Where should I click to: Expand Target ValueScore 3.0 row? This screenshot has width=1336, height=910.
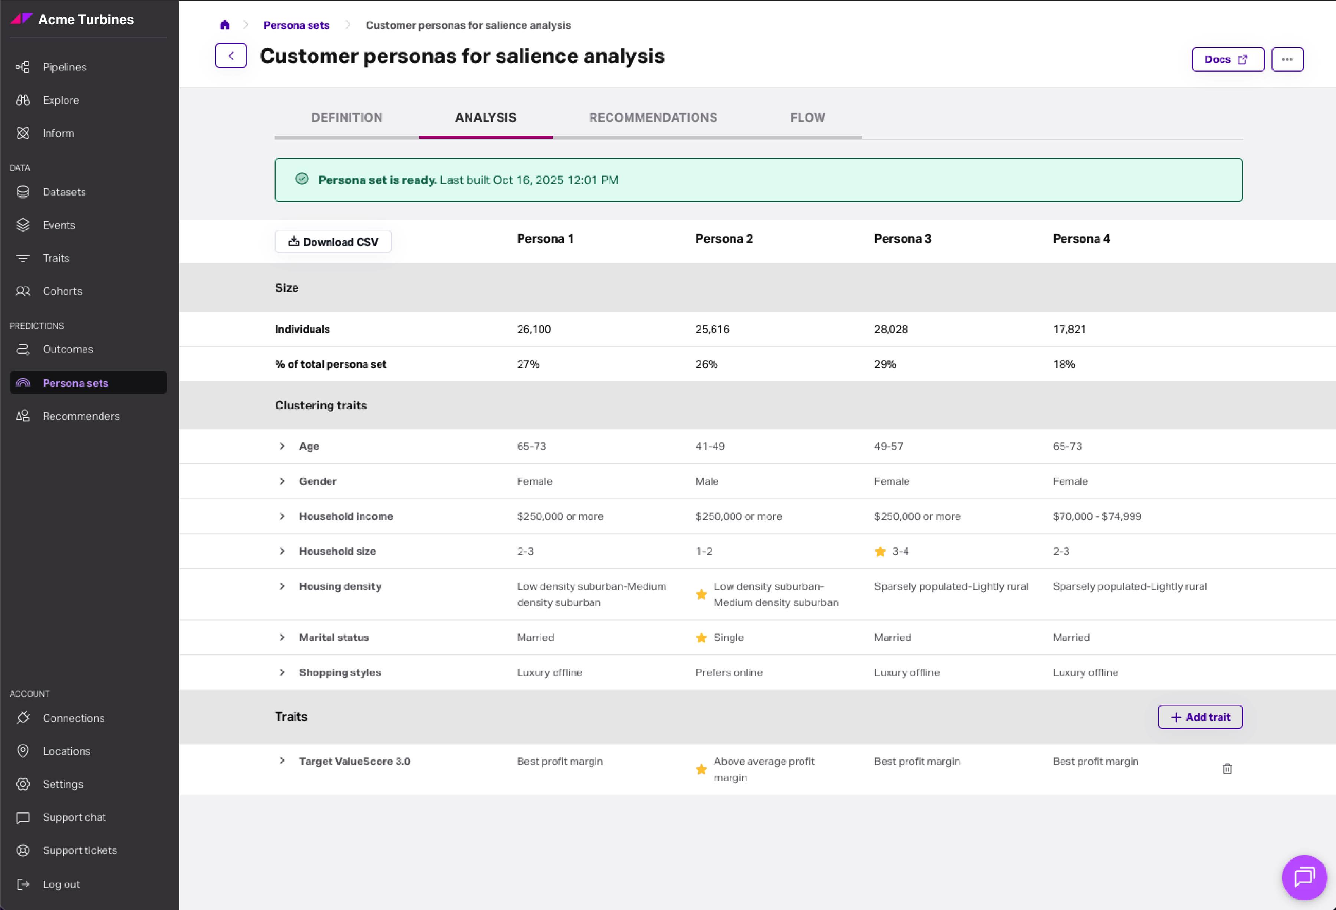point(282,761)
